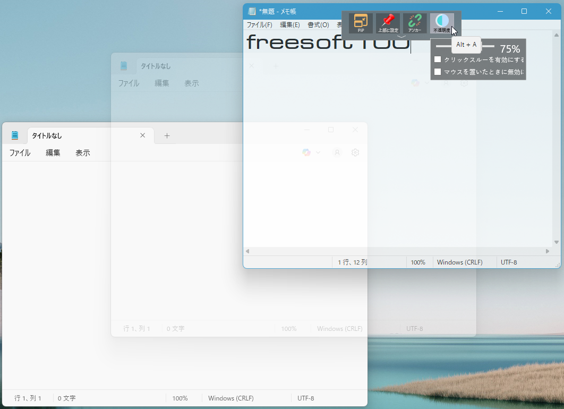
Task: Click the down arrow of メモ帳's vertical scrollbar
Action: click(x=557, y=242)
